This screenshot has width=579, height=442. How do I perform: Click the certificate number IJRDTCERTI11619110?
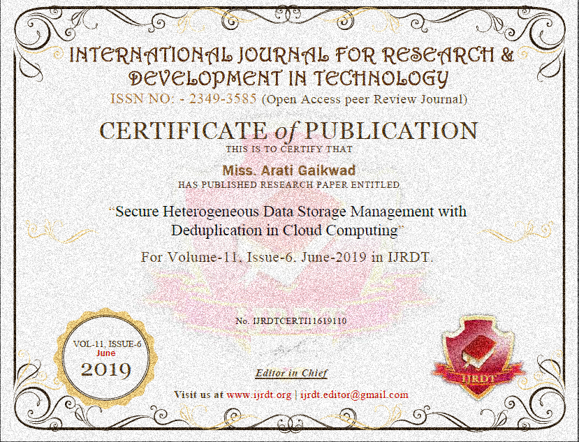click(300, 321)
